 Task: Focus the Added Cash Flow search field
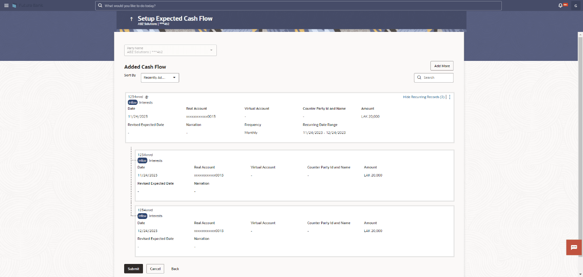pos(437,77)
